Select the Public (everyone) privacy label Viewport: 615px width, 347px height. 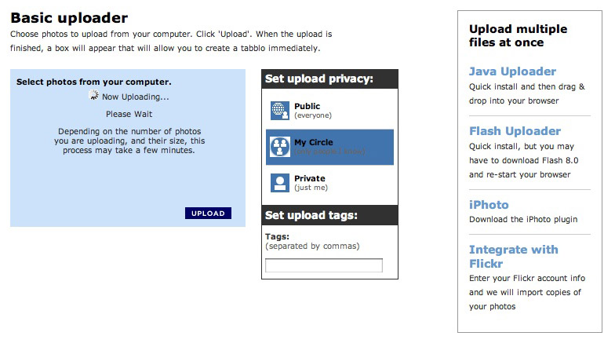click(x=307, y=107)
